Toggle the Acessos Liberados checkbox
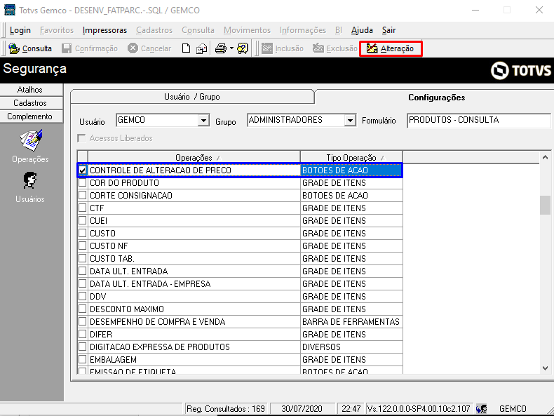Image resolution: width=554 pixels, height=416 pixels. click(81, 138)
